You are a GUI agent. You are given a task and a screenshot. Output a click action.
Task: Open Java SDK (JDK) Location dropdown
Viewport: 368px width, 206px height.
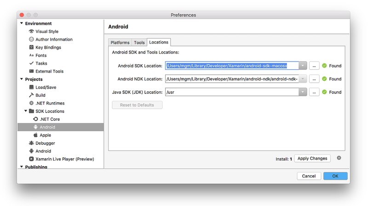(303, 92)
